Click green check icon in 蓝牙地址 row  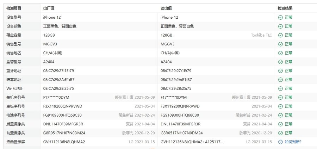[x=280, y=71]
